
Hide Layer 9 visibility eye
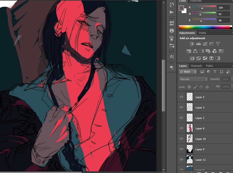[181, 149]
